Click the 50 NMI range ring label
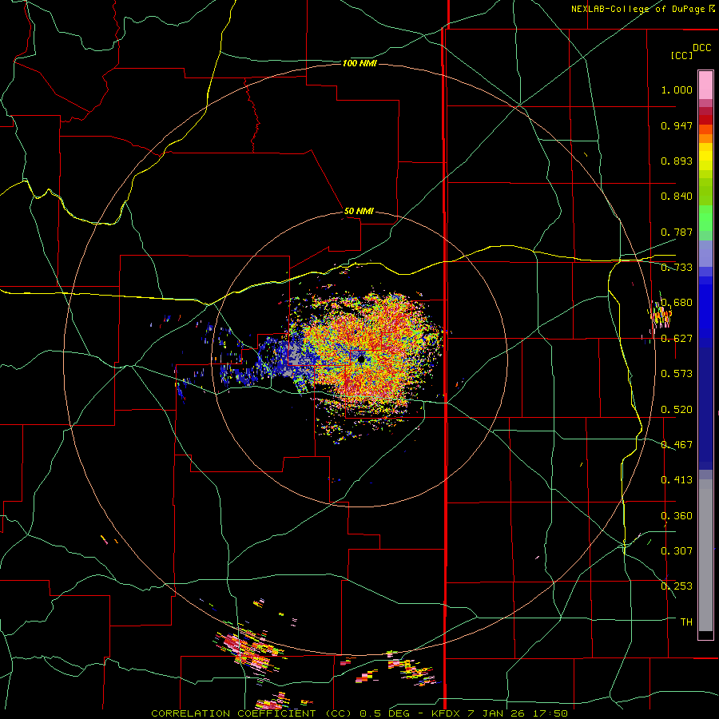 coord(359,211)
